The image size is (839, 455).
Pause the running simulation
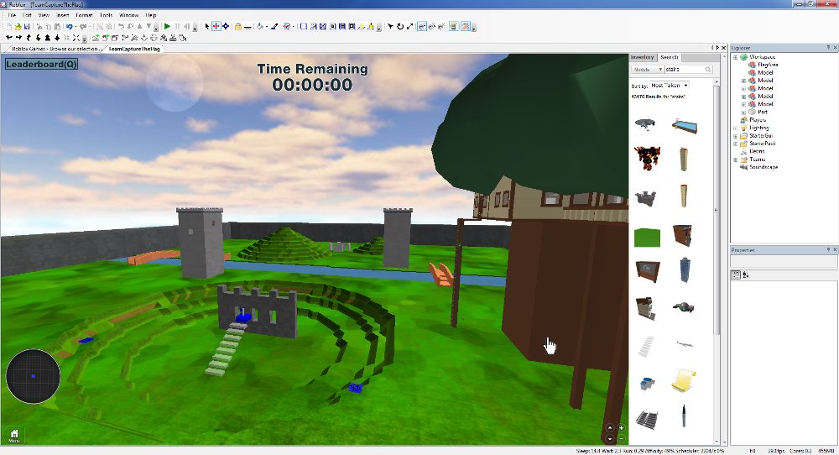point(177,26)
